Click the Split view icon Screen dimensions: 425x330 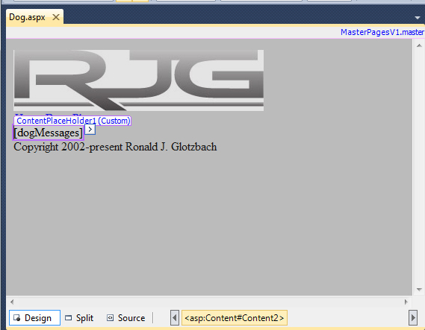point(68,318)
